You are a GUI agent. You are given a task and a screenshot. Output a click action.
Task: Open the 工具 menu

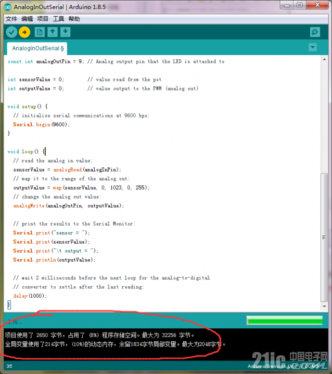[x=59, y=19]
